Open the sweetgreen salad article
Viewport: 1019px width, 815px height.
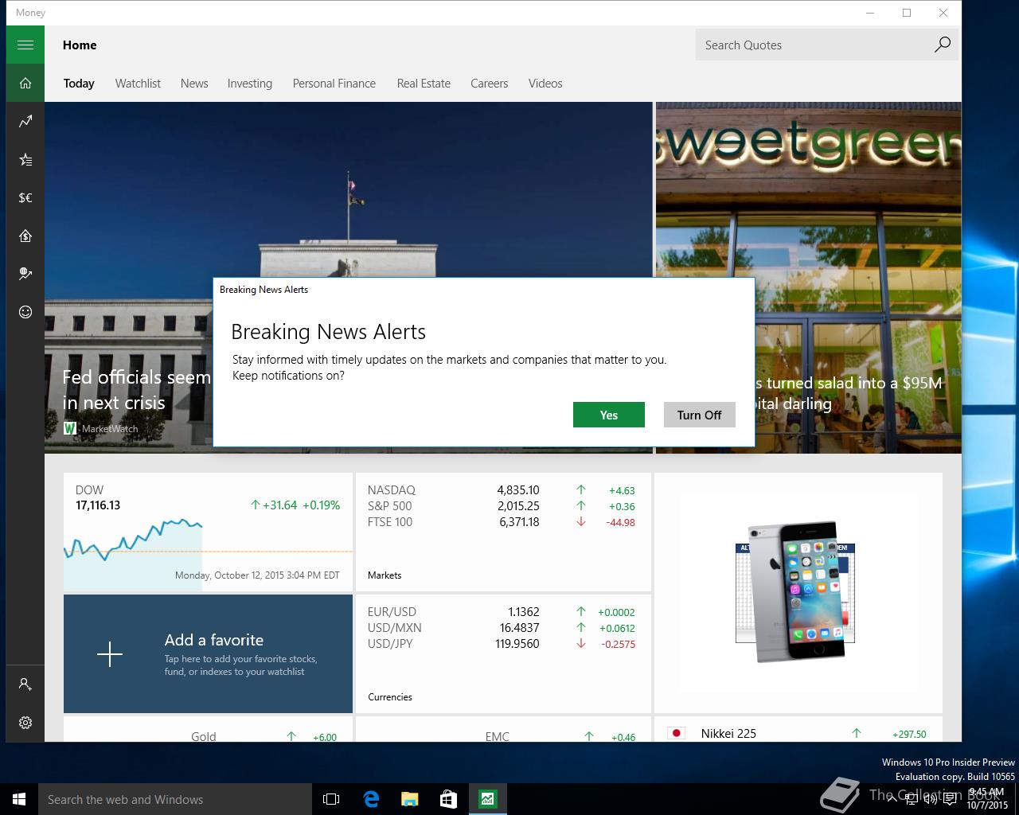point(809,278)
